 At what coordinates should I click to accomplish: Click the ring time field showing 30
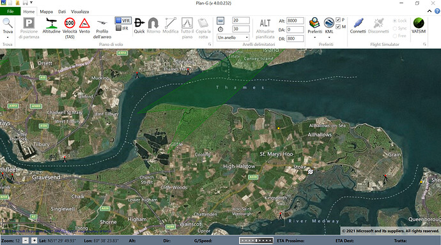tap(241, 29)
